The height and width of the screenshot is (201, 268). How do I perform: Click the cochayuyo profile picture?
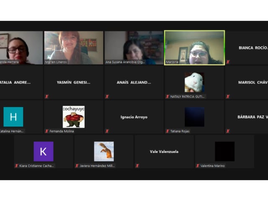point(74,117)
